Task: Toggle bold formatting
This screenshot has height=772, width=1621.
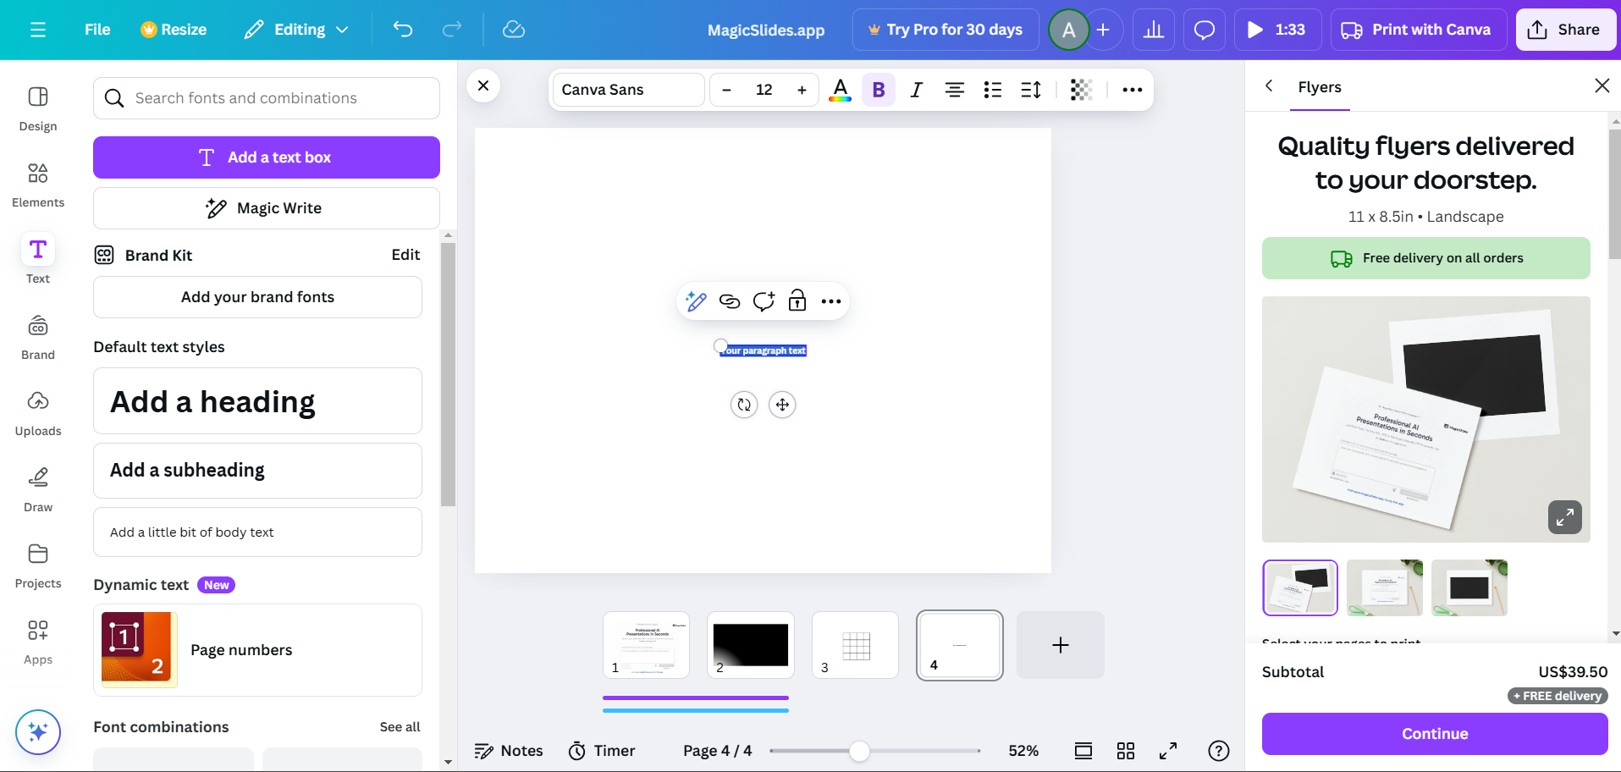Action: pyautogui.click(x=879, y=90)
